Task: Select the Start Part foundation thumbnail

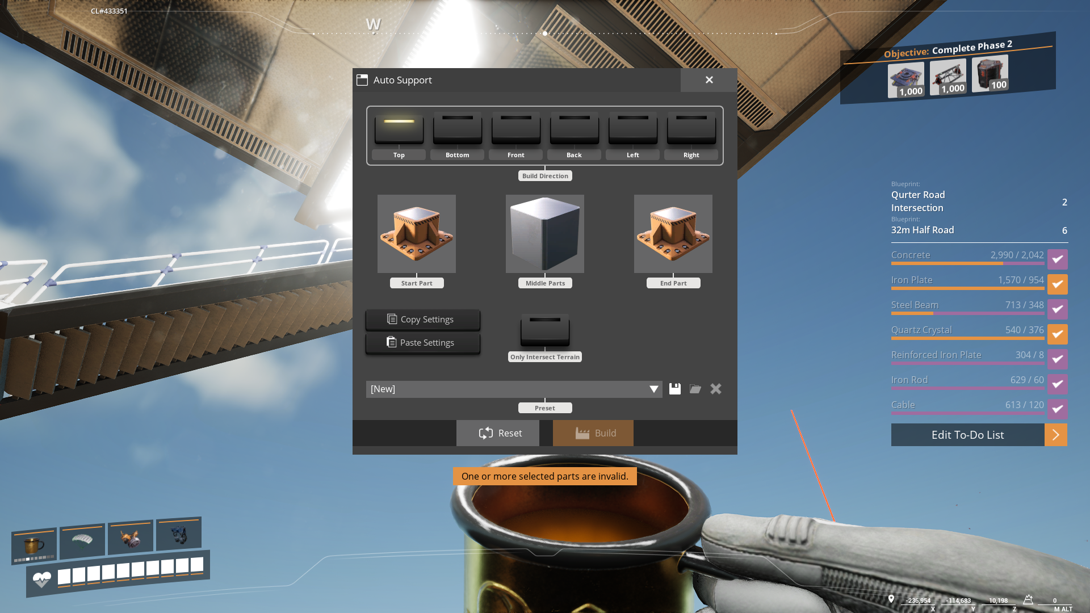Action: (x=416, y=234)
